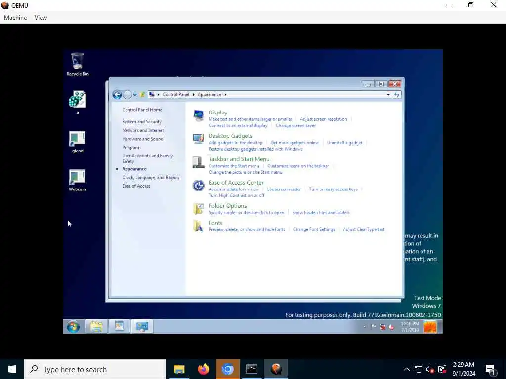
Task: Show hidden icons in host system tray
Action: coord(407,369)
